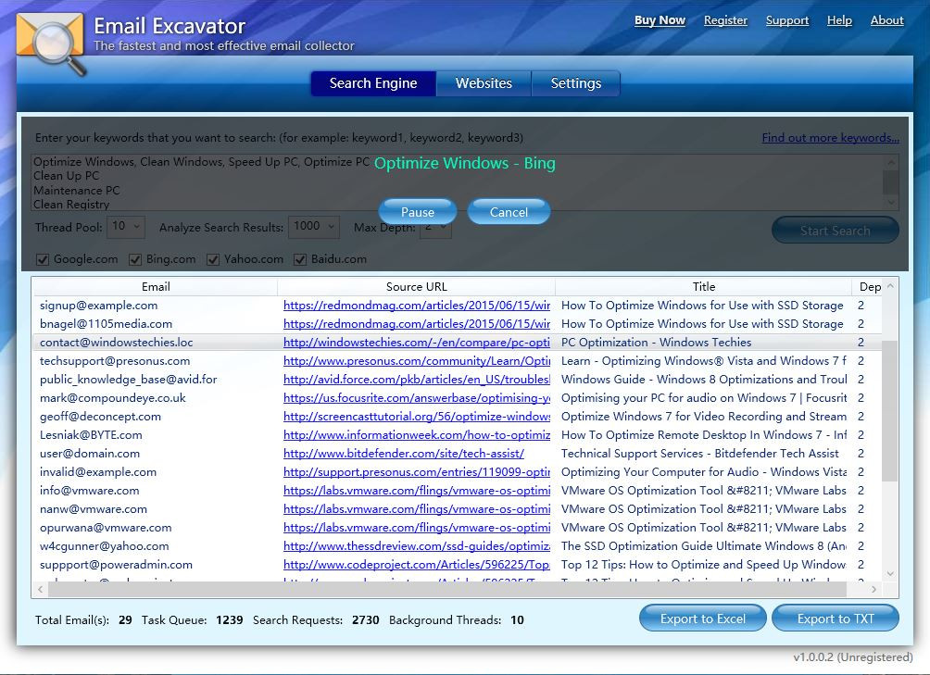This screenshot has width=930, height=675.
Task: Open the Thread Pool dropdown
Action: click(x=126, y=226)
